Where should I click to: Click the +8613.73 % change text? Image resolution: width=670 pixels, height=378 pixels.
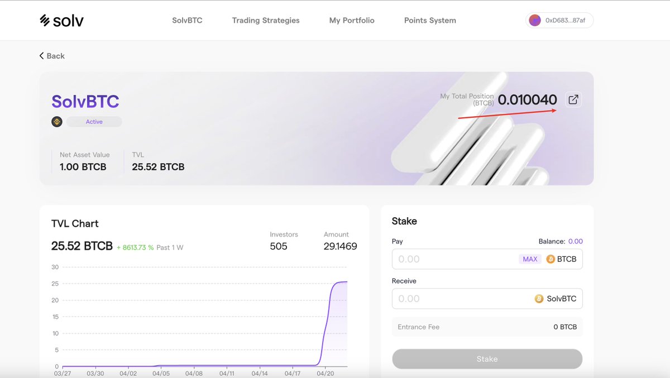pyautogui.click(x=135, y=247)
